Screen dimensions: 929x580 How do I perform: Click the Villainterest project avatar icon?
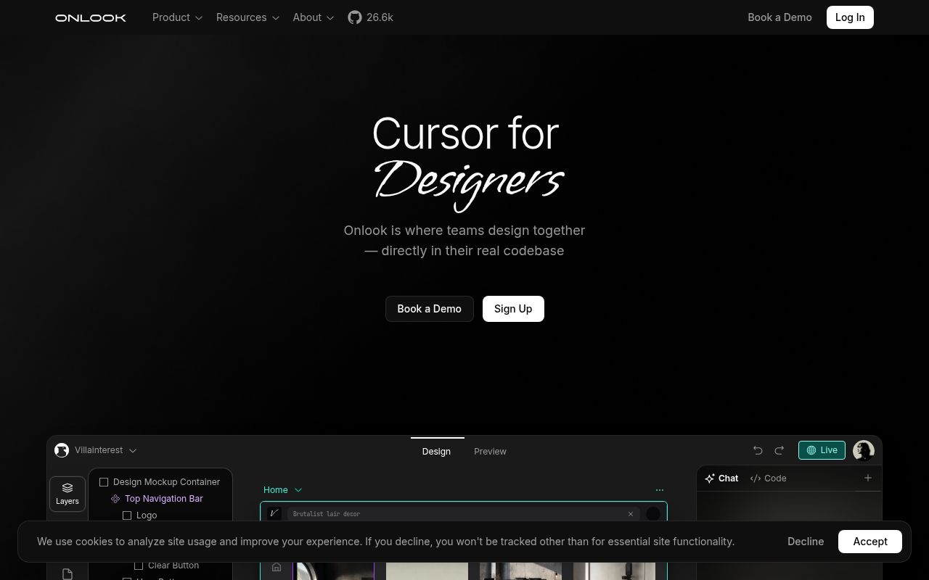(62, 450)
